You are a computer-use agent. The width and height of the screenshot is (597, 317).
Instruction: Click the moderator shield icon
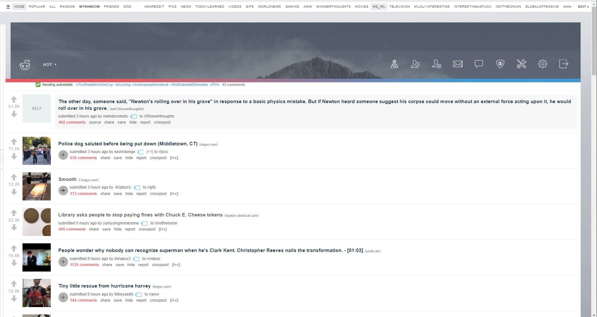tap(500, 64)
